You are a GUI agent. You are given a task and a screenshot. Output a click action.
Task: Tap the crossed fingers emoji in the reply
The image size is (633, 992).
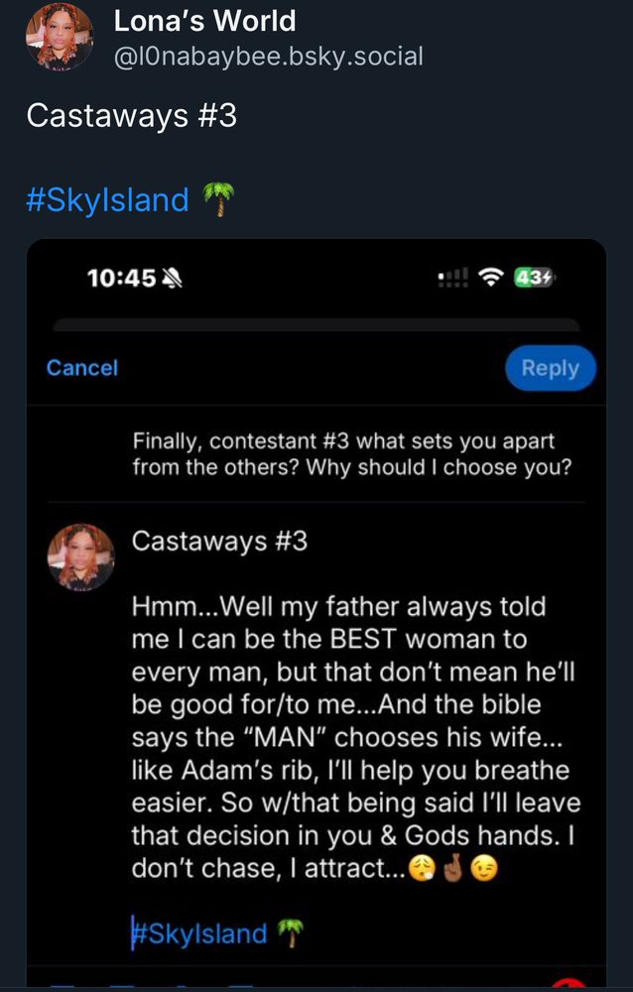pyautogui.click(x=453, y=869)
